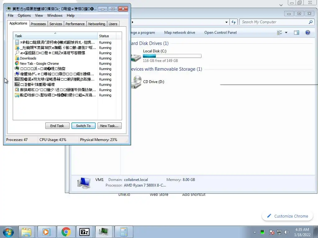Viewport: 318px width, 238px height.
Task: Switch to the Services tab
Action: (x=56, y=24)
